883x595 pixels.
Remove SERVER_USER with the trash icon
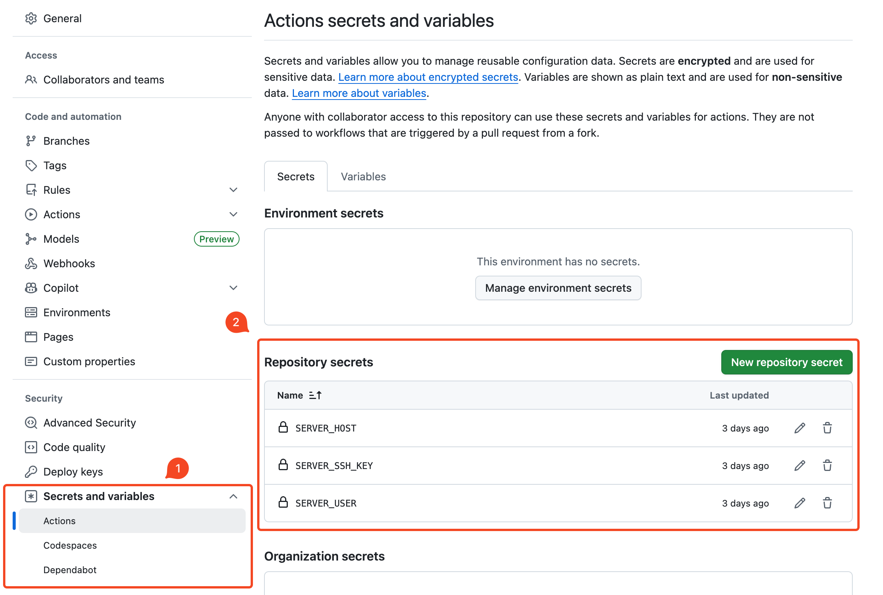coord(827,503)
